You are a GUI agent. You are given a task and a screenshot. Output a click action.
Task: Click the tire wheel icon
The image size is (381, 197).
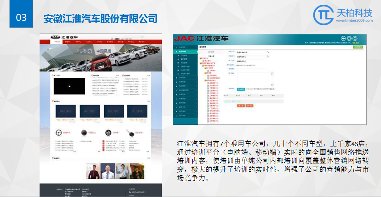click(108, 133)
